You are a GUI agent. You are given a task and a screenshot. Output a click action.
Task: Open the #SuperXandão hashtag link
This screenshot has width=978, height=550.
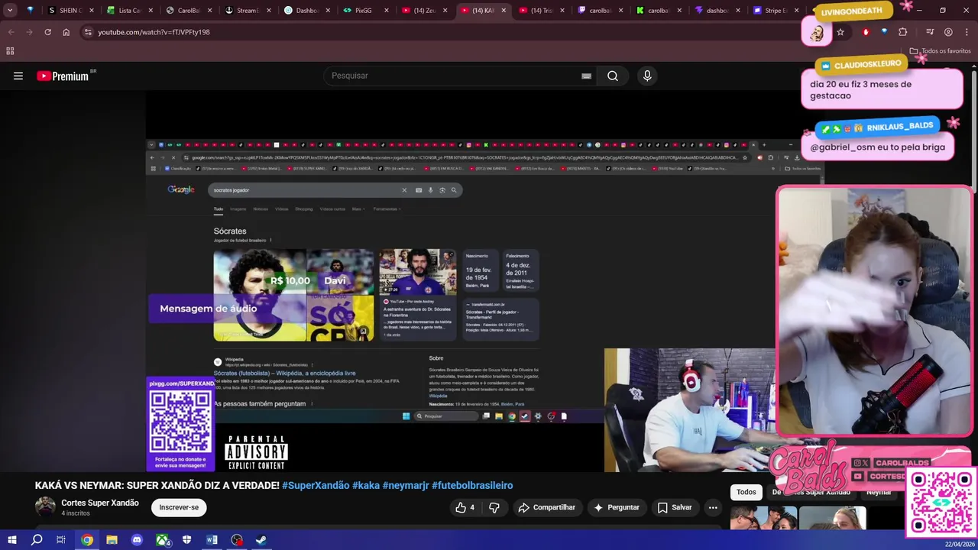(x=316, y=485)
